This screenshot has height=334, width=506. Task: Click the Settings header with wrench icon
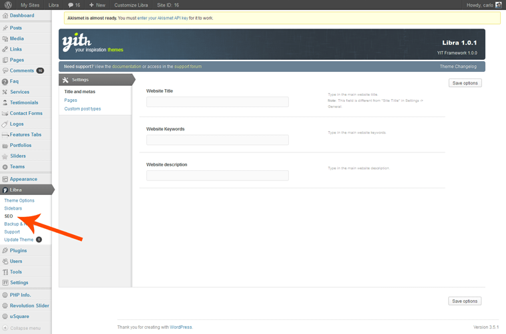(x=97, y=80)
